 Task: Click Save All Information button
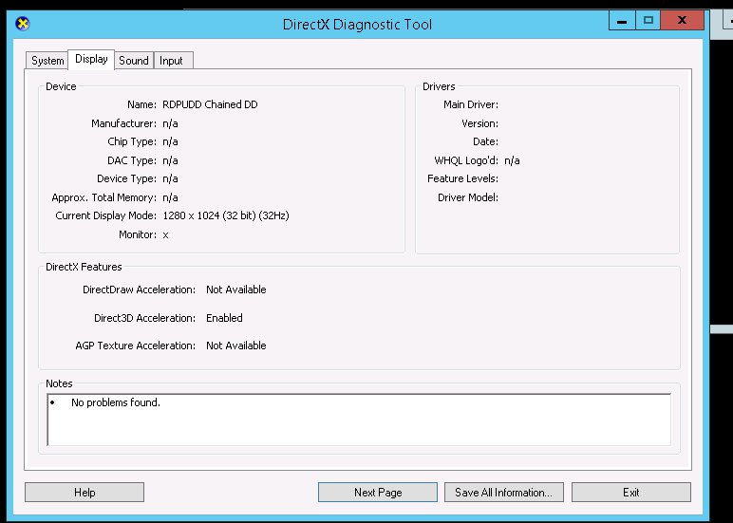click(x=504, y=493)
